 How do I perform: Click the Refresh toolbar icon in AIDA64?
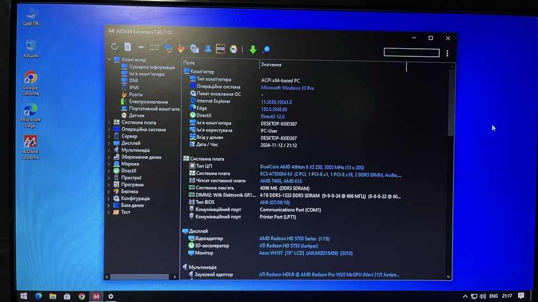(115, 46)
